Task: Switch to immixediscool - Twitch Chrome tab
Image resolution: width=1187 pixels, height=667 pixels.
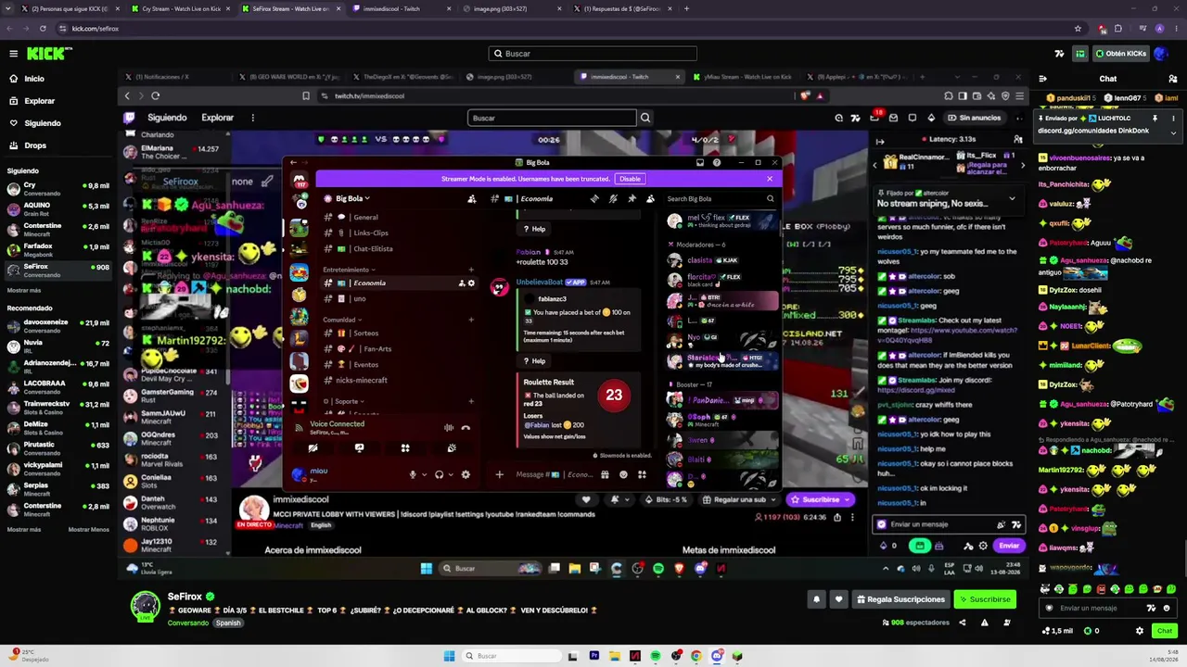Action: click(402, 8)
